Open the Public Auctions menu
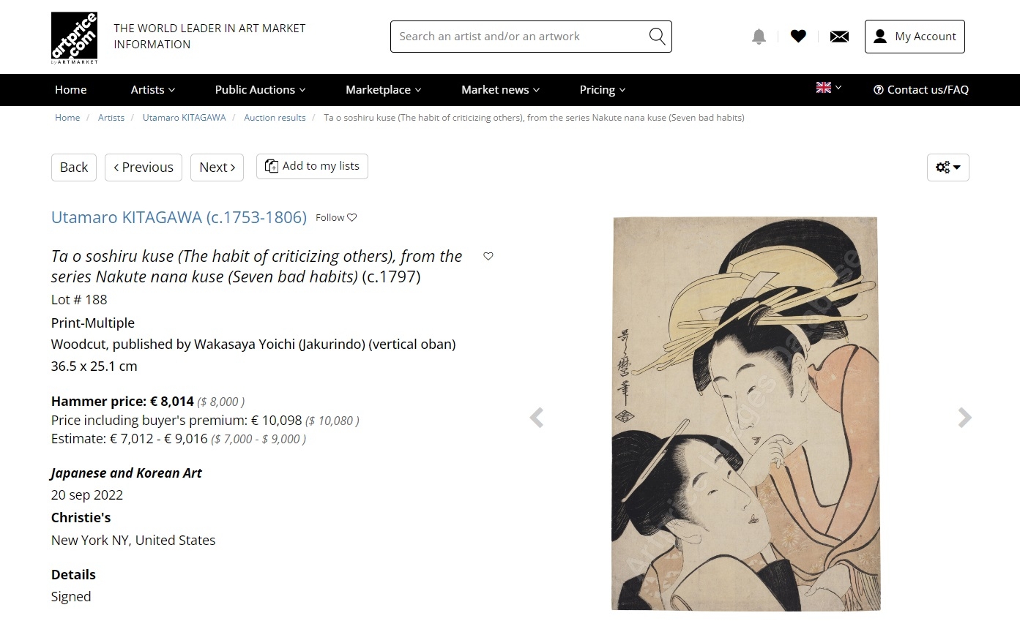 click(x=260, y=89)
